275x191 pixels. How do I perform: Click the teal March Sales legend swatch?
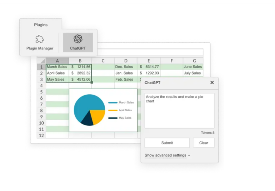click(113, 102)
